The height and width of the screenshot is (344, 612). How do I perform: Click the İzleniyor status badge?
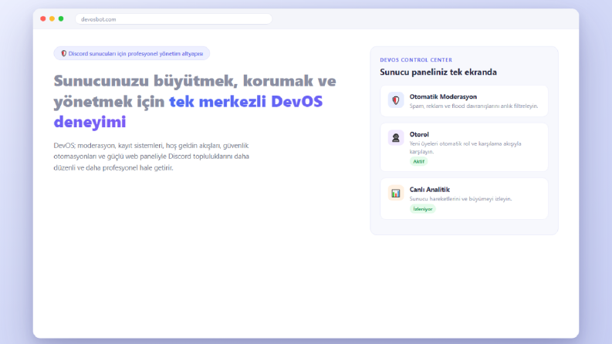(x=423, y=209)
